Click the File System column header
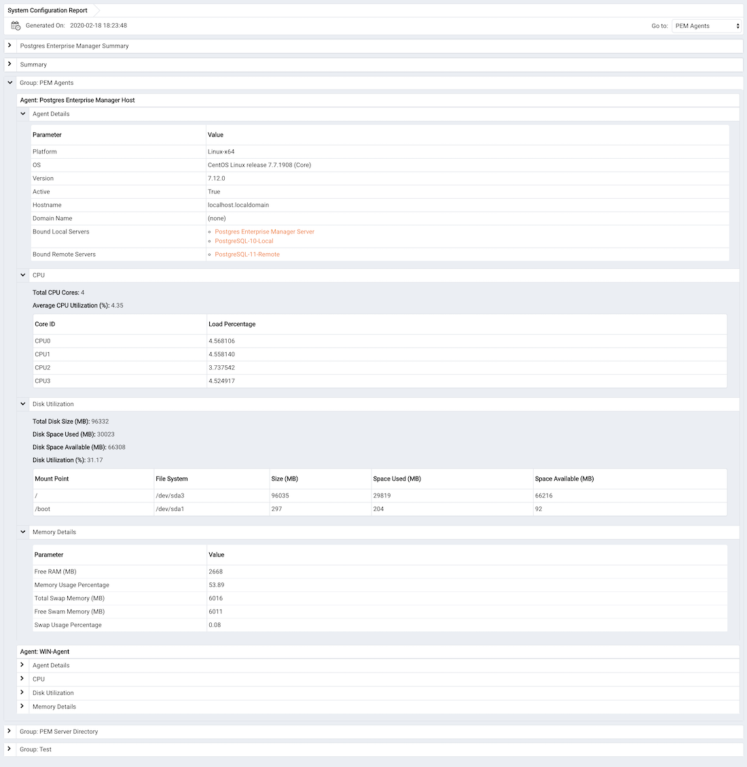Screen dimensions: 747x767 [172, 479]
